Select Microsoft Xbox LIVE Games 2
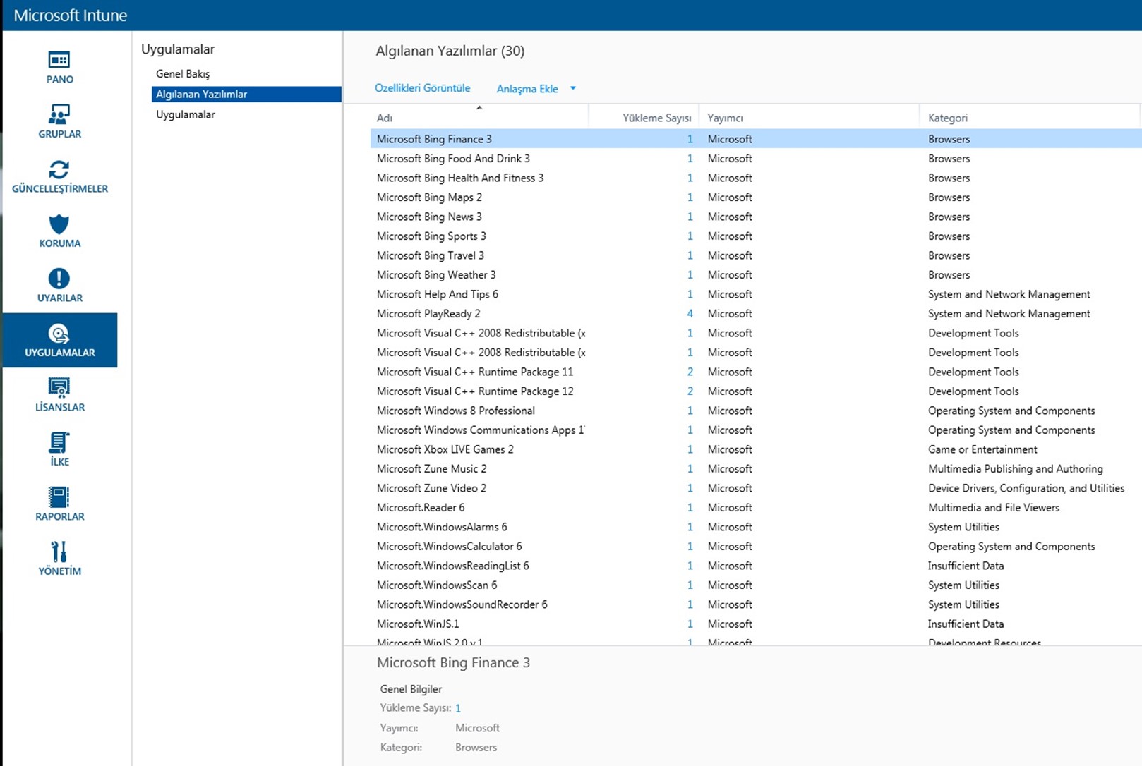The width and height of the screenshot is (1142, 766). 756,449
